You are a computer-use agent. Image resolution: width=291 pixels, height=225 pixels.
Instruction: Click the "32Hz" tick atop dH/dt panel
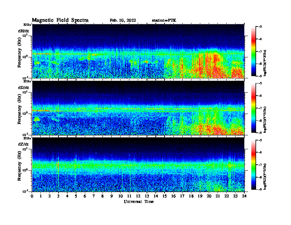click(27, 25)
